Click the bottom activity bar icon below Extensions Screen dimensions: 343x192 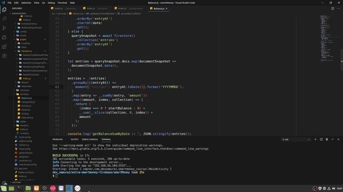click(x=4, y=56)
